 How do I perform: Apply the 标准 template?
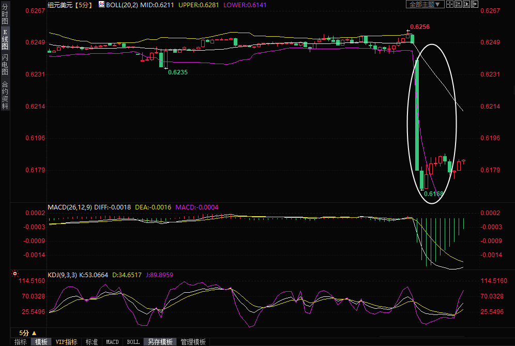click(92, 342)
